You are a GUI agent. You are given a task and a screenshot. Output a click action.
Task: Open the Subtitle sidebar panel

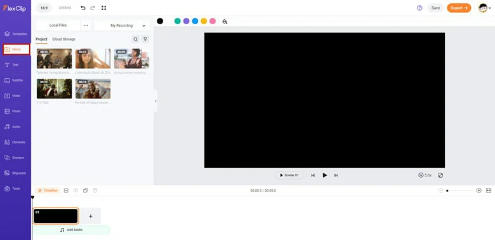14,80
